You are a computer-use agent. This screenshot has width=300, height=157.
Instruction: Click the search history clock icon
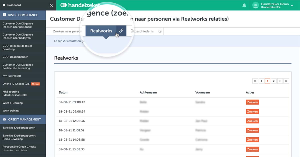pyautogui.click(x=160, y=31)
